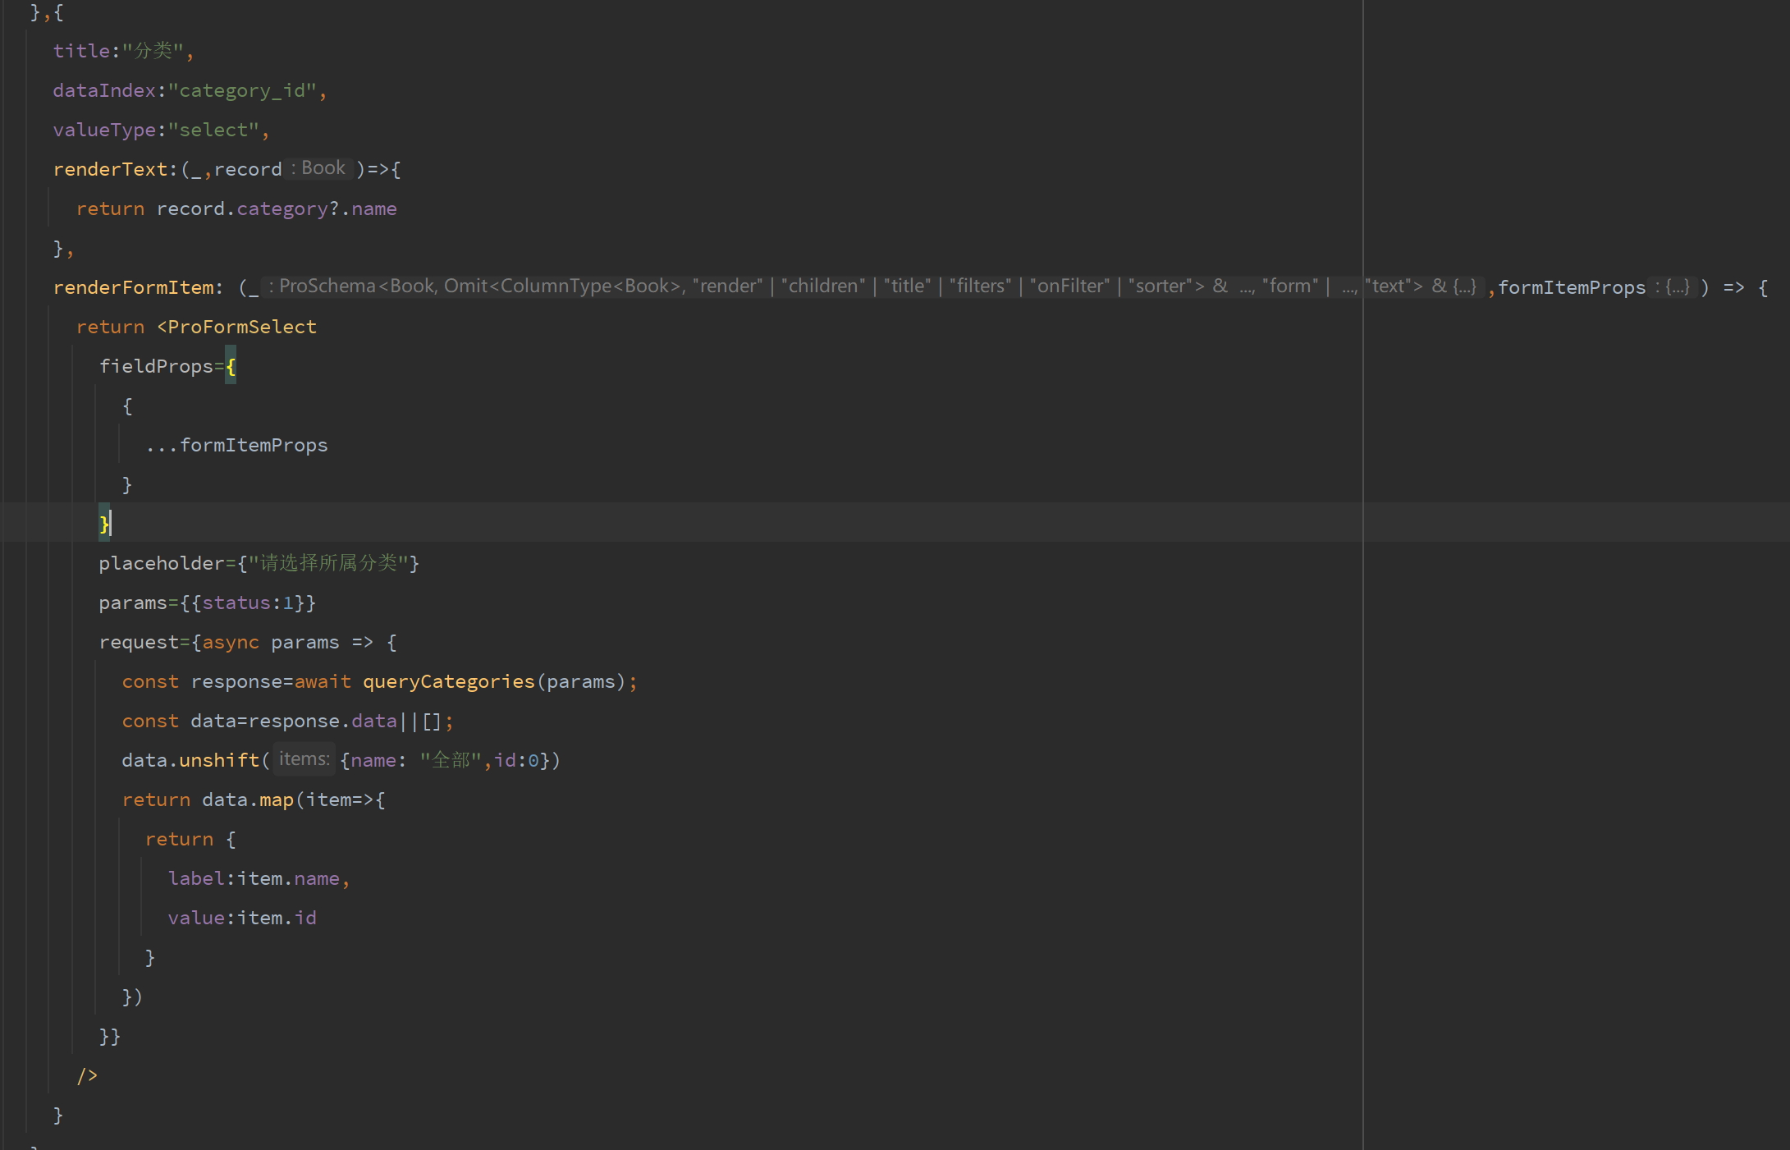Viewport: 1790px width, 1150px height.
Task: Click the placeholder attribute text
Action: 161,563
